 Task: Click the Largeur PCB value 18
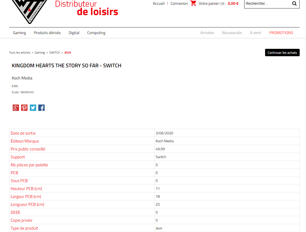tap(158, 196)
